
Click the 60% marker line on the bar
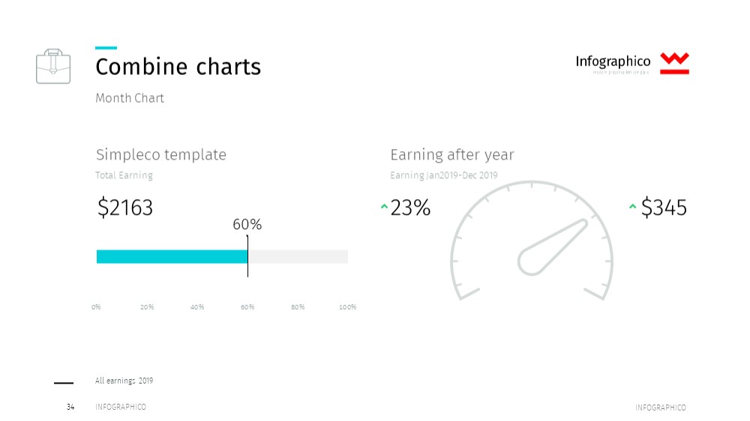coord(247,256)
